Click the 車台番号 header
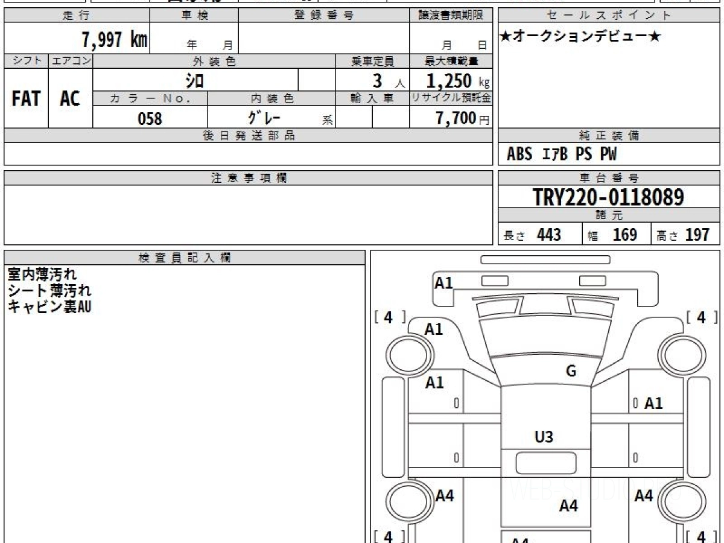Viewport: 724px width, 543px height. (x=609, y=178)
